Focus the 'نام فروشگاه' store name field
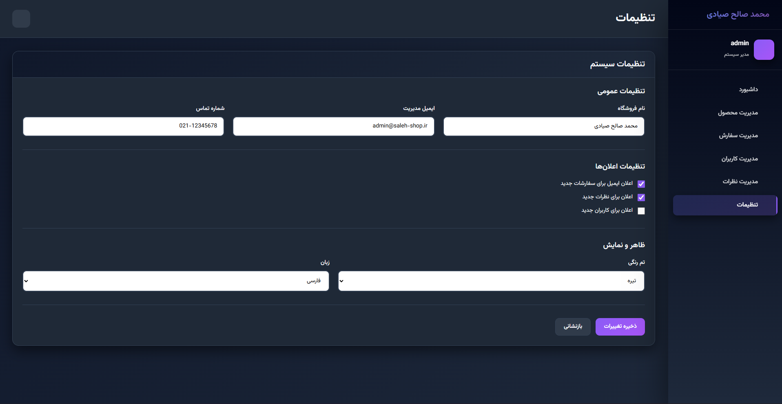This screenshot has width=782, height=404. point(544,126)
